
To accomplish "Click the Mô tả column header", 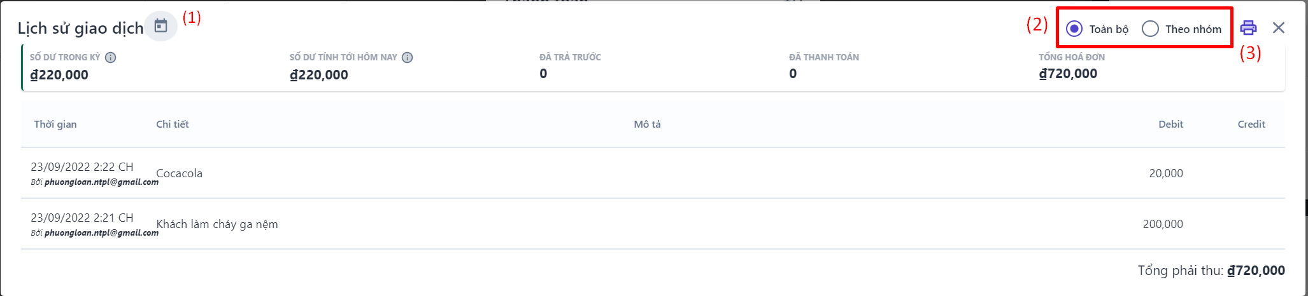I will pos(647,124).
